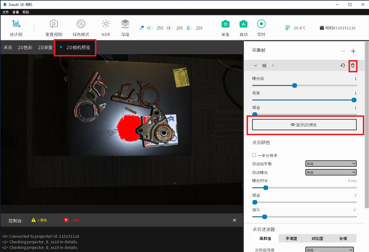Click the 控制台 console title
Viewport: 369px width, 252px height.
[x=15, y=220]
